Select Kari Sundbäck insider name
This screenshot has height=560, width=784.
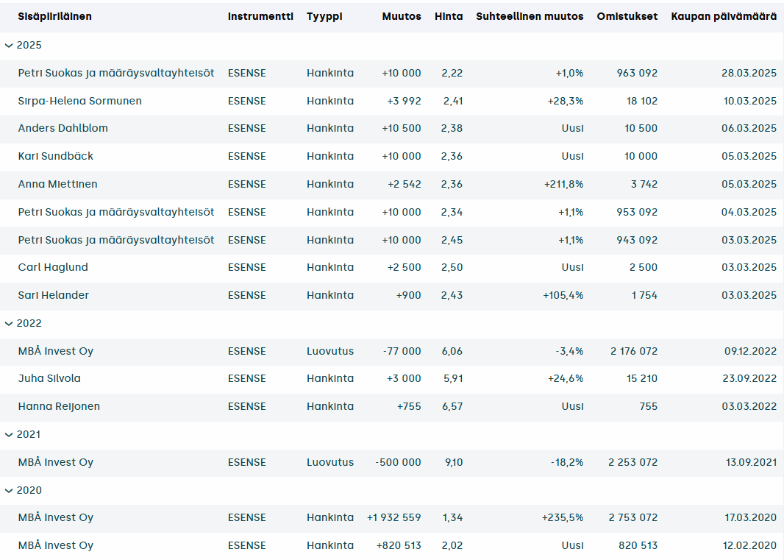55,156
